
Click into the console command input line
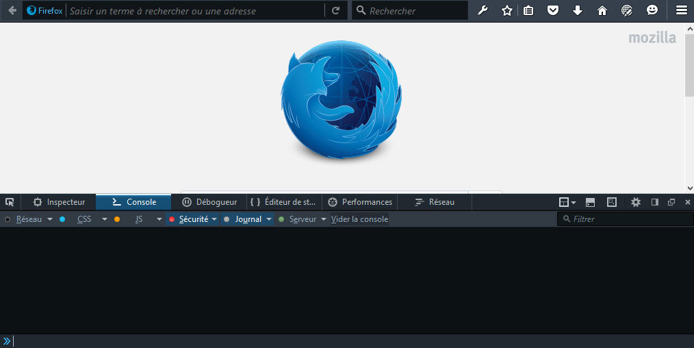pyautogui.click(x=352, y=341)
